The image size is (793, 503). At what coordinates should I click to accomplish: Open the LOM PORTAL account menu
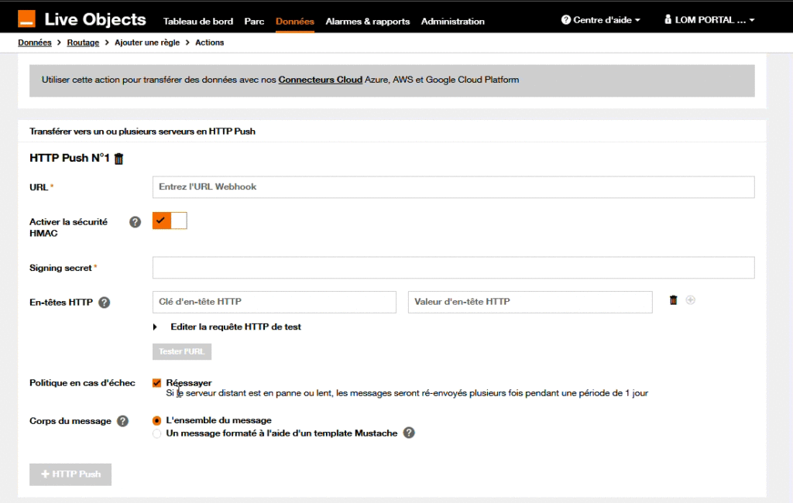coord(709,20)
